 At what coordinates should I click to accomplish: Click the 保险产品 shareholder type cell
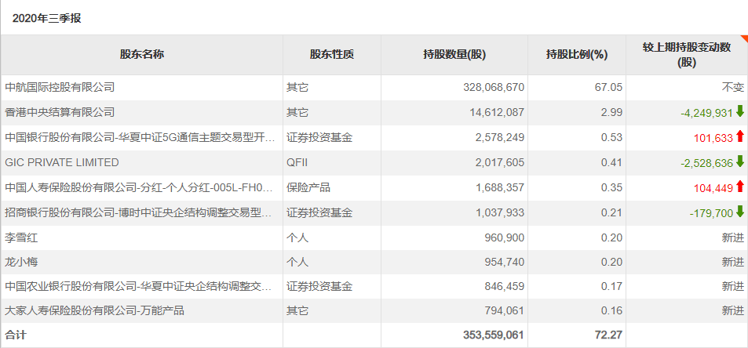click(x=308, y=187)
